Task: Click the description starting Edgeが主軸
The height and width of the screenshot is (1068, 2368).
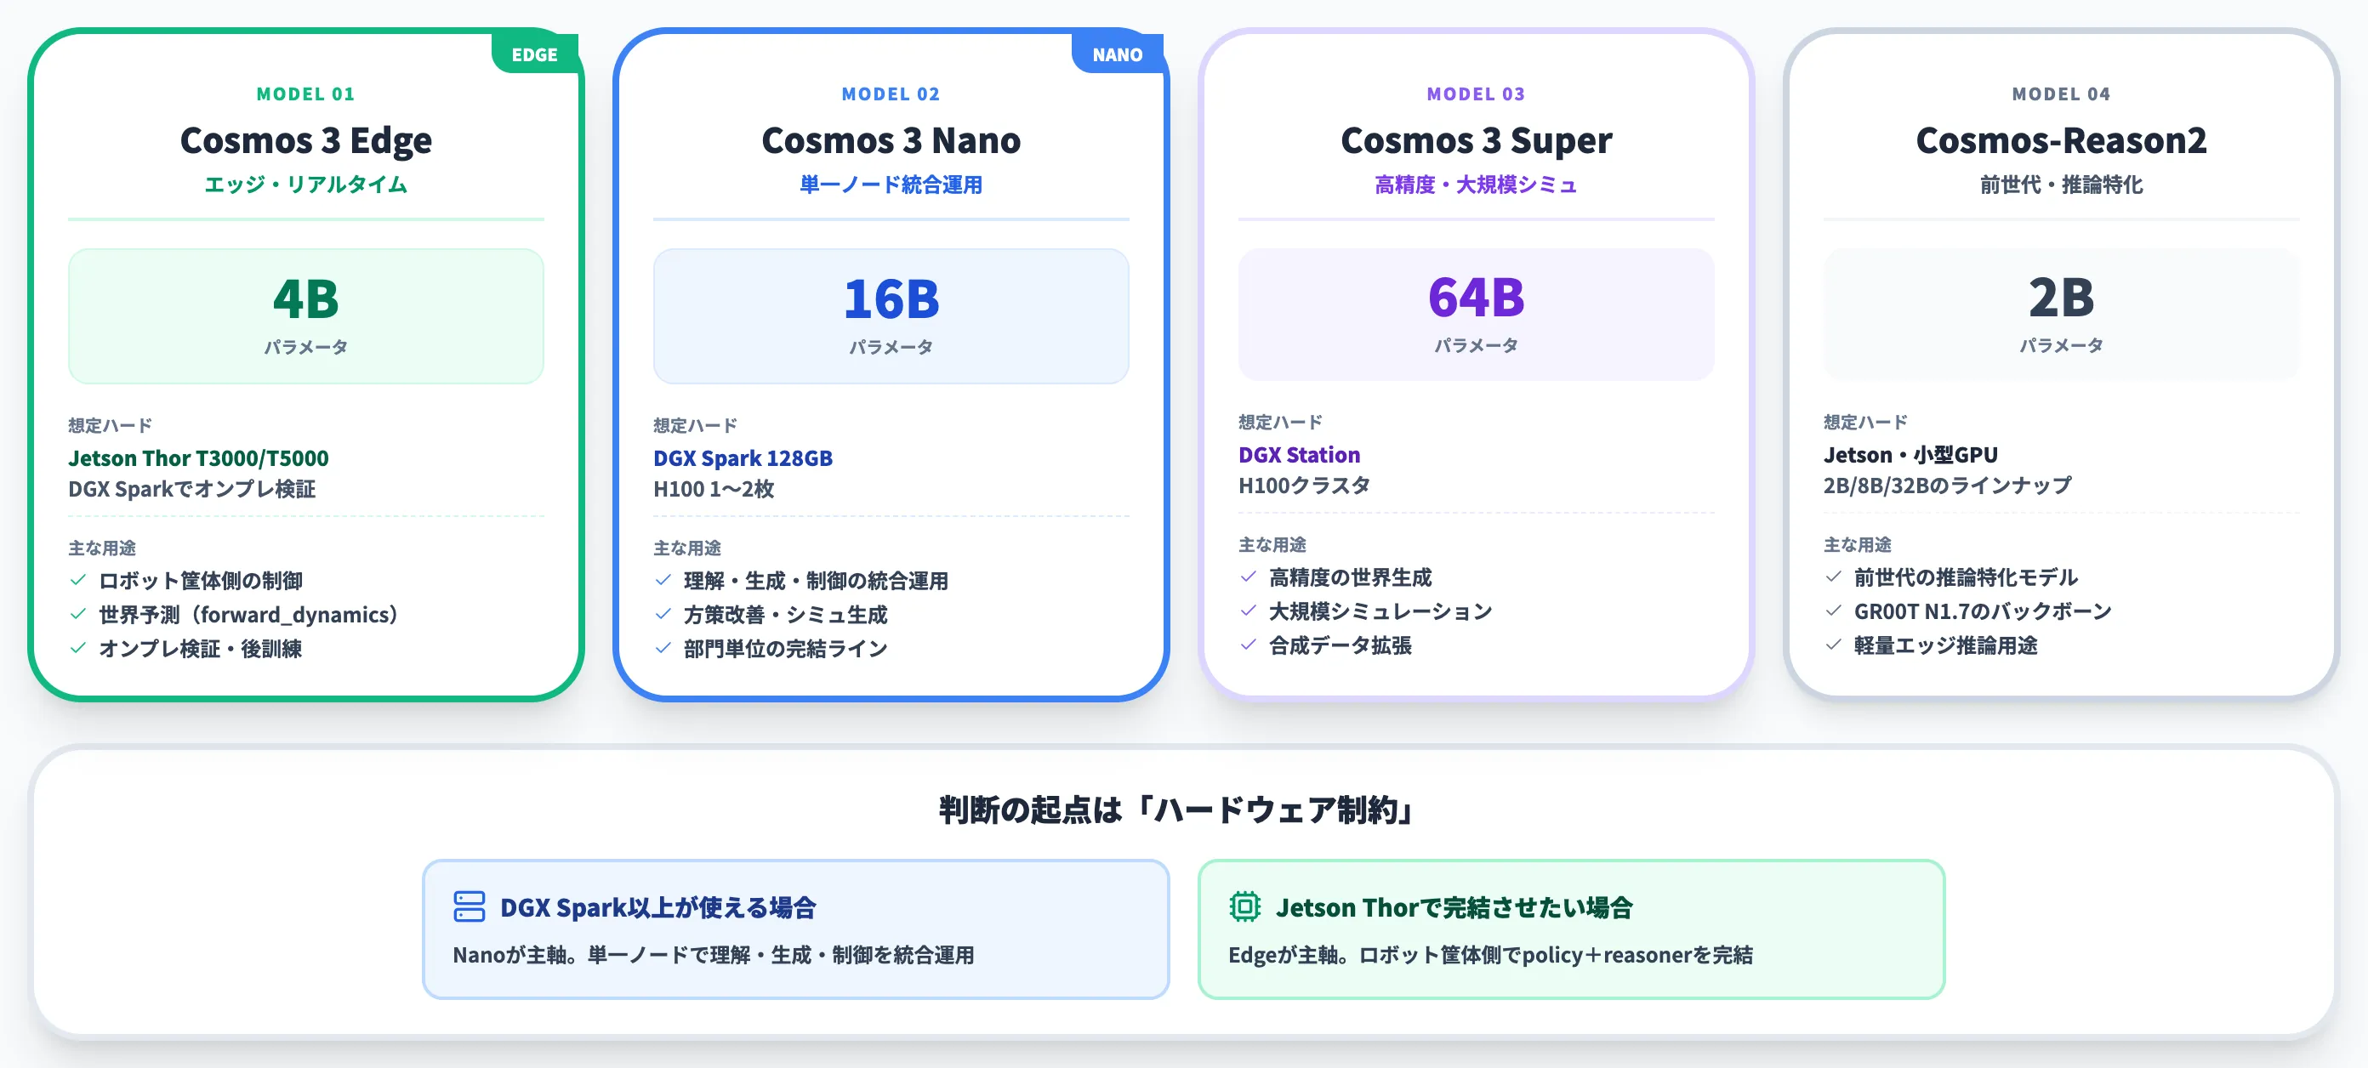Action: (1490, 955)
